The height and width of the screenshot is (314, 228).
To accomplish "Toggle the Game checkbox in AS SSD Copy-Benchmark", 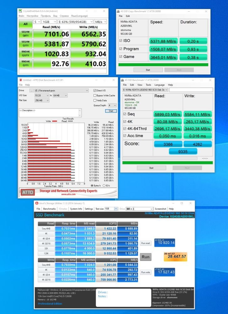I will [121, 57].
